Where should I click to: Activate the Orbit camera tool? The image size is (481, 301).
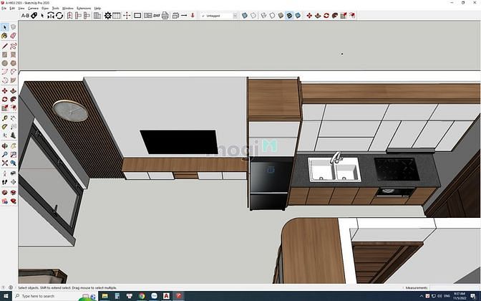tap(4, 146)
